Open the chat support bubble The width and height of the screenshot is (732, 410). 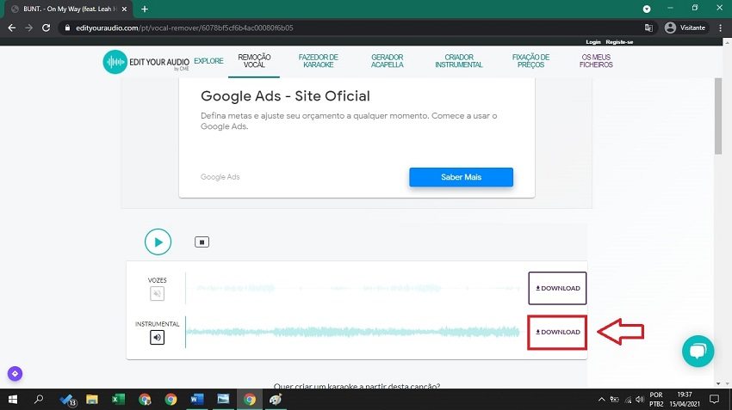(698, 351)
